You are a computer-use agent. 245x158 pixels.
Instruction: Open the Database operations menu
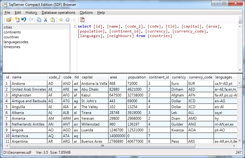pos(58,13)
